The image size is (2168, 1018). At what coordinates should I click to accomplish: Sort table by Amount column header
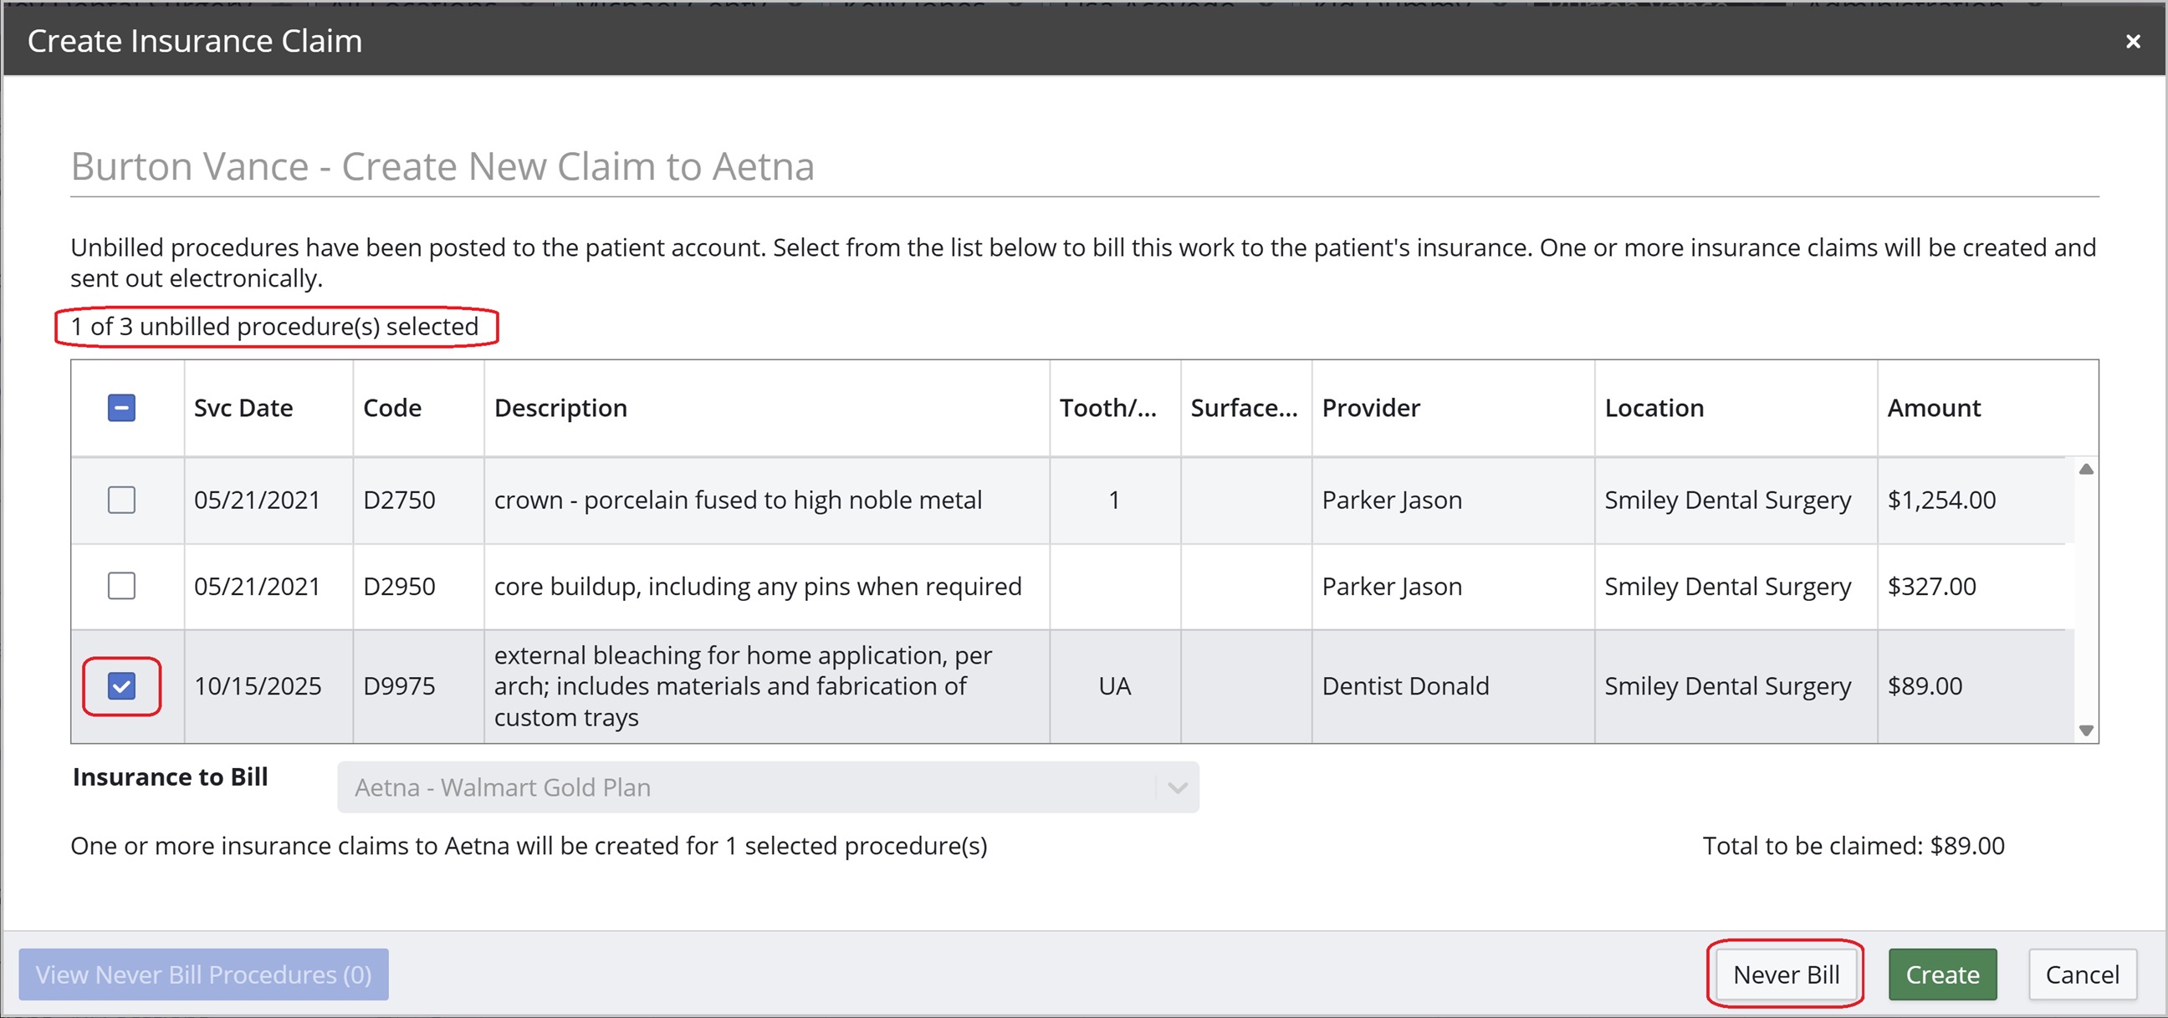pos(1933,408)
